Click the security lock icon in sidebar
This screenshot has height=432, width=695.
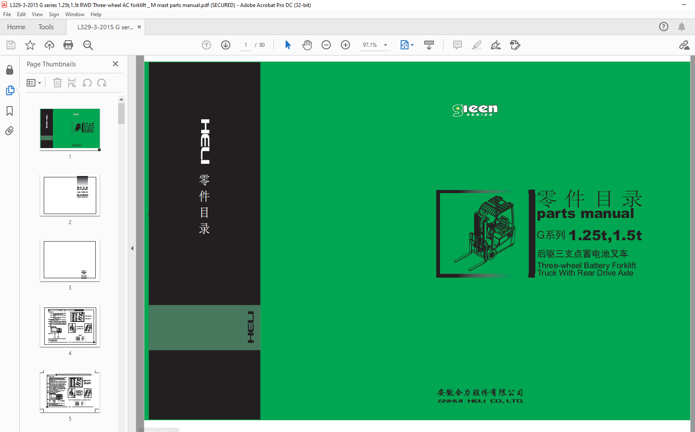[10, 70]
